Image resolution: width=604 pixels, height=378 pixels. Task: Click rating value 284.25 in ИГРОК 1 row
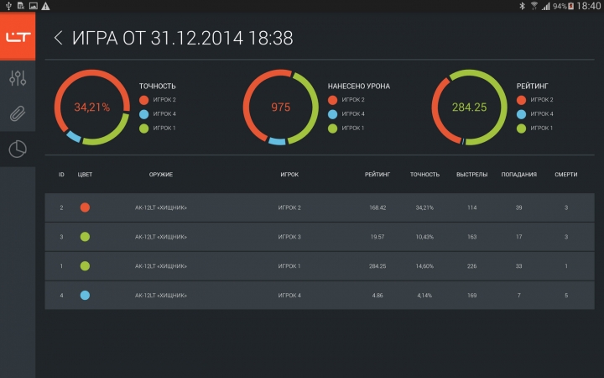[x=377, y=266]
